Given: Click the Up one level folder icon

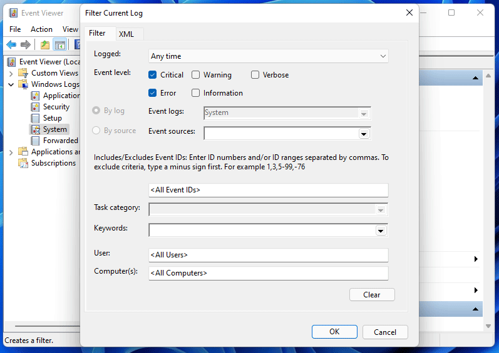Looking at the screenshot, I should coord(45,45).
